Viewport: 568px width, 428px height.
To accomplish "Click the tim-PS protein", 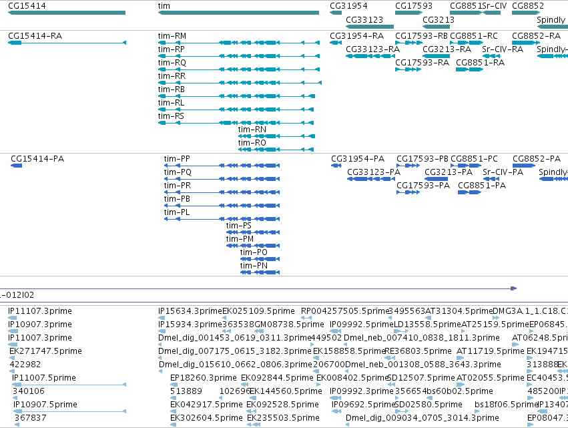I will click(253, 232).
